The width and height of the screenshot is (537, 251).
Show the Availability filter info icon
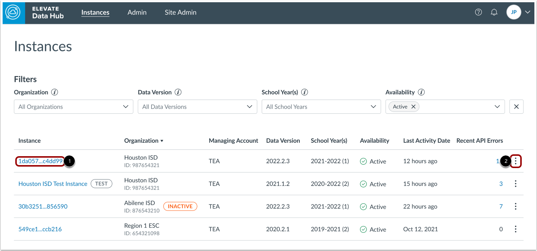point(421,92)
